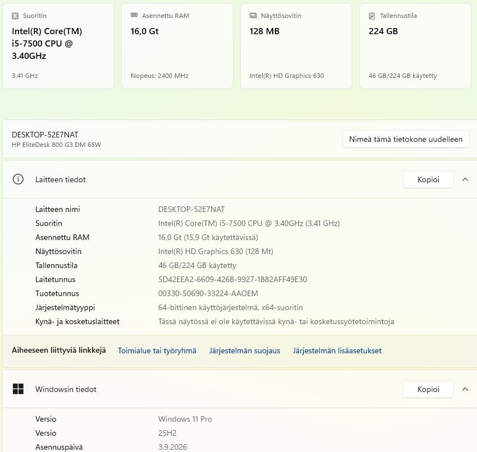Open Toimialue tai työryhmä link

157,350
